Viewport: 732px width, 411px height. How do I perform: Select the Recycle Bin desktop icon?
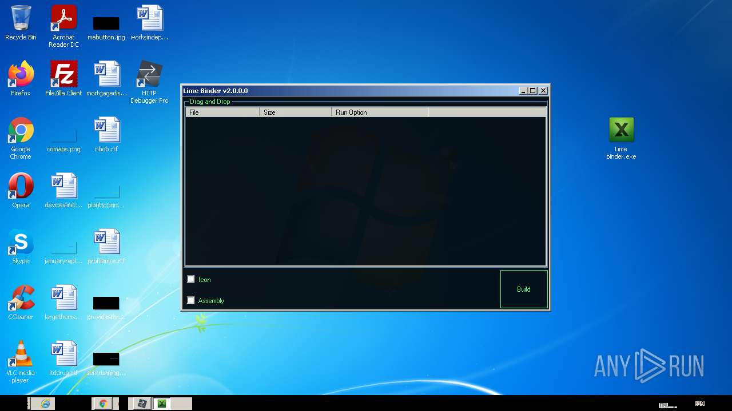tap(21, 23)
